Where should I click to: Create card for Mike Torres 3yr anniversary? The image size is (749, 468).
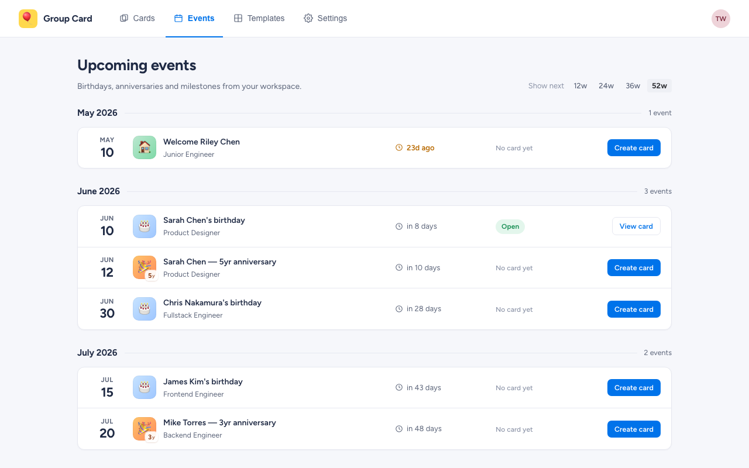(634, 429)
